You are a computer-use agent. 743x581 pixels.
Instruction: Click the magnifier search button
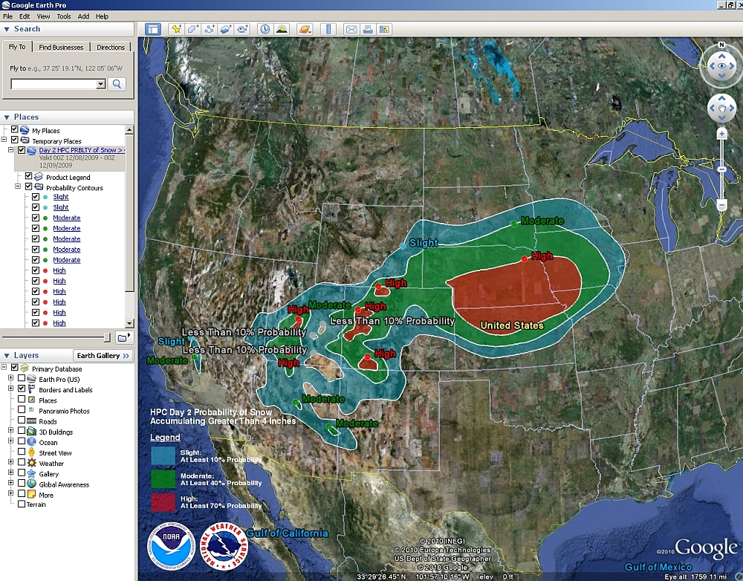(117, 85)
